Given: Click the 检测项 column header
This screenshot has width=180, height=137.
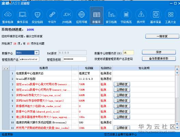Looking at the screenshot, I should [x=43, y=68].
